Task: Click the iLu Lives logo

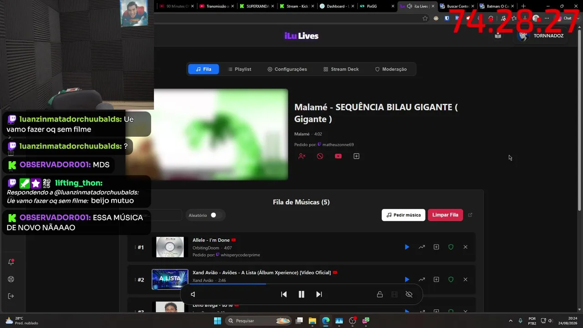Action: coord(301,36)
